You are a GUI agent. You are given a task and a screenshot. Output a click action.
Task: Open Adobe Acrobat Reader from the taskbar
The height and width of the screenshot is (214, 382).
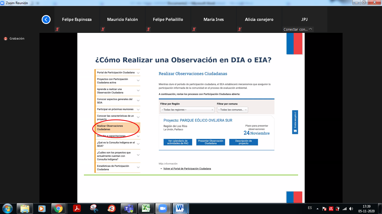tap(77, 208)
